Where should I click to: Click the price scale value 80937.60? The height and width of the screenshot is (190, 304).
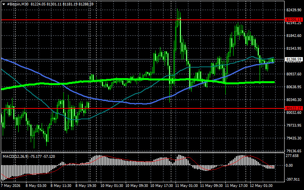pyautogui.click(x=294, y=74)
